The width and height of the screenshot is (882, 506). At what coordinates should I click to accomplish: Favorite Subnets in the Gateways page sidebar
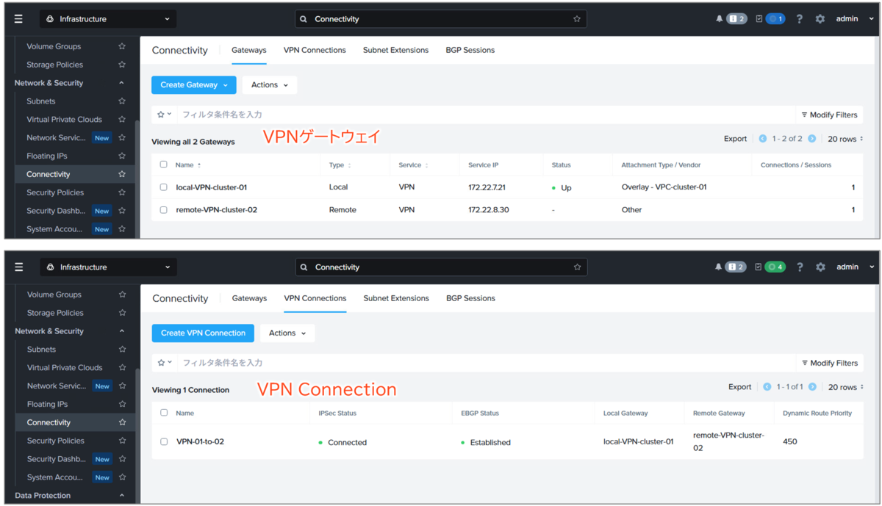(x=122, y=101)
